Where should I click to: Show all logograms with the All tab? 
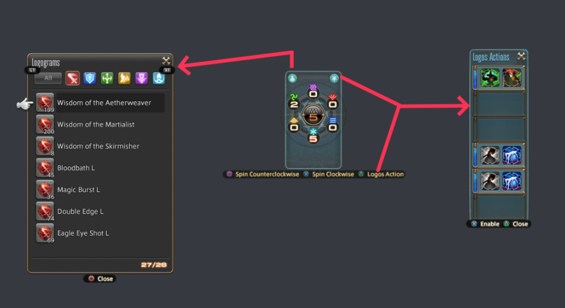(48, 78)
